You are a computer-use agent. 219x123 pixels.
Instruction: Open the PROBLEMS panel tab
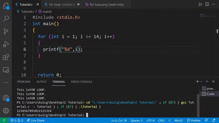[x=24, y=82]
